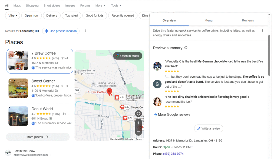Toggle the Open now filter chip
Image resolution: width=277 pixels, height=159 pixels.
pyautogui.click(x=31, y=16)
